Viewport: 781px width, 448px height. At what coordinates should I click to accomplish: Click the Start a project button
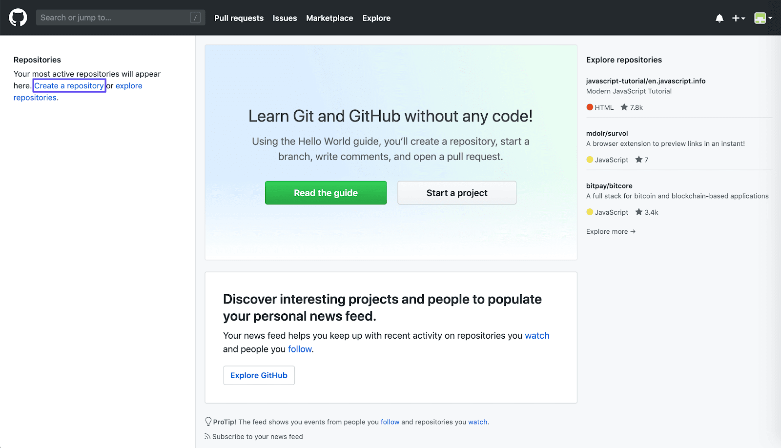click(x=456, y=192)
